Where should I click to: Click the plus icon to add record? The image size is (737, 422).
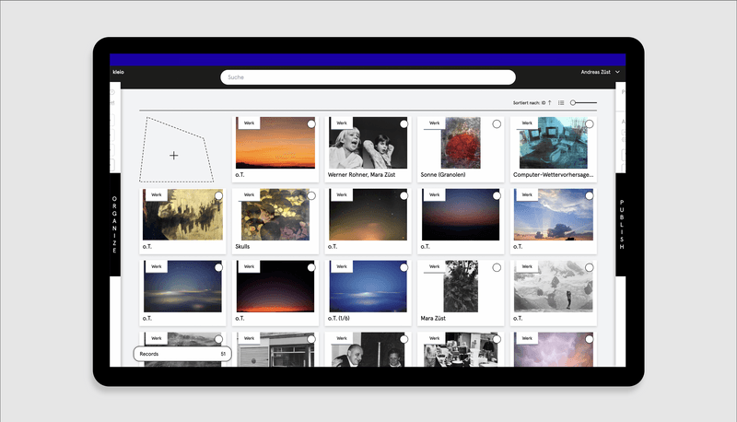pos(174,155)
